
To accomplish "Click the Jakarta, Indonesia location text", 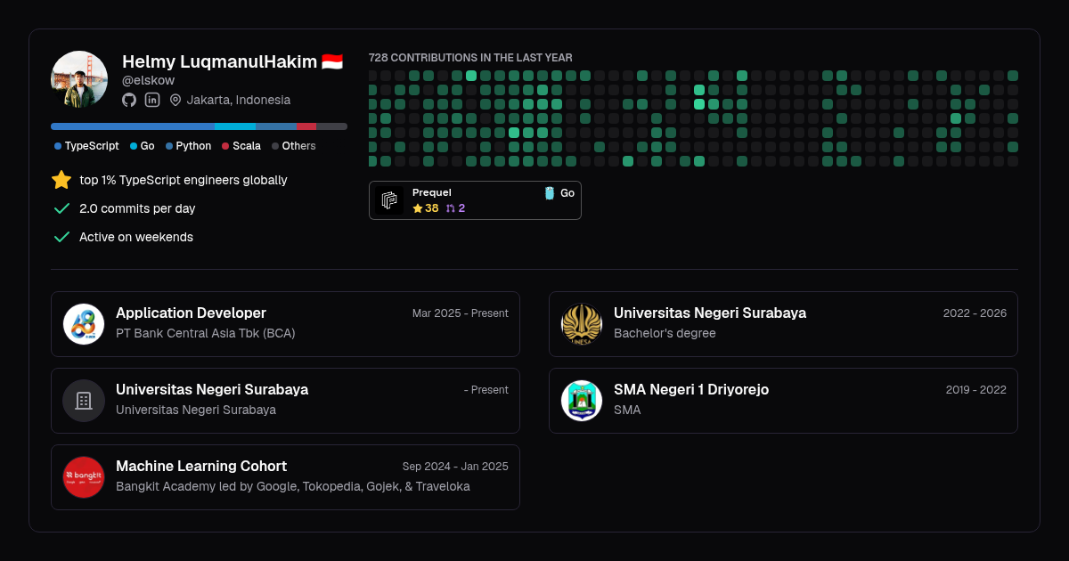I will pos(239,100).
